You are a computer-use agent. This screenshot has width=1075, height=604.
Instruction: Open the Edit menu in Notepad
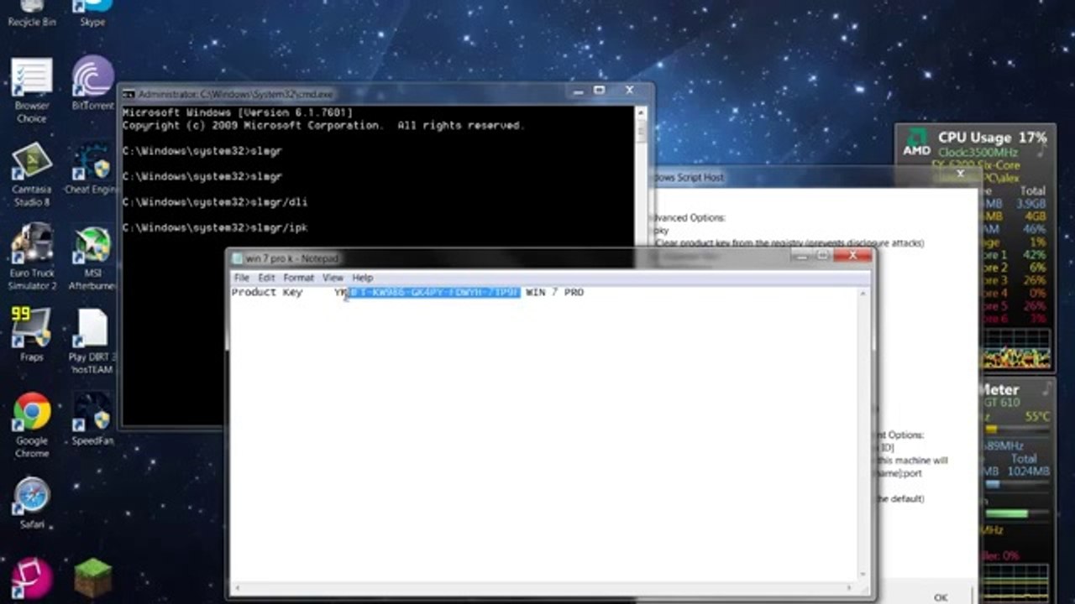click(266, 278)
